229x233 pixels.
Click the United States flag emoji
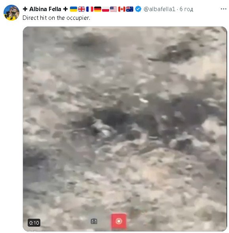point(114,9)
